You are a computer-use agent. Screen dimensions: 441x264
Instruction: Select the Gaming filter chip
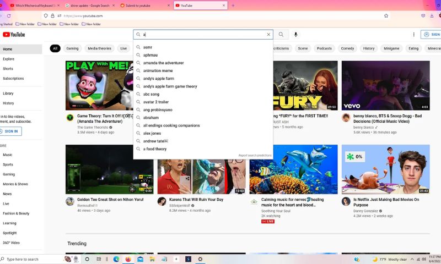point(72,48)
